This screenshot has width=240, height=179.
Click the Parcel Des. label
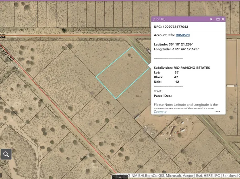coord(163,96)
